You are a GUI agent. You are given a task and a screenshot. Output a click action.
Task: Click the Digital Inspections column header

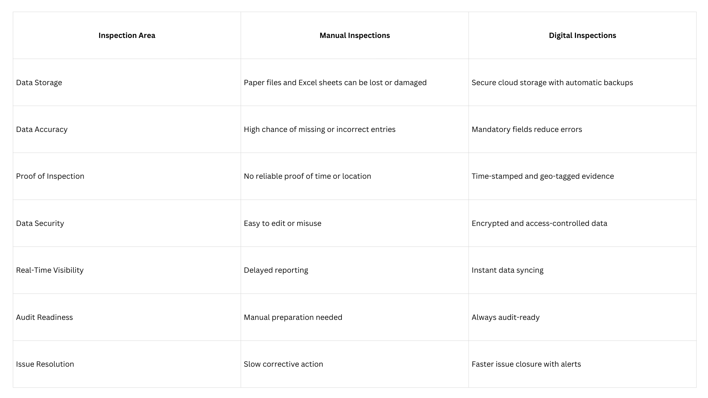tap(582, 35)
